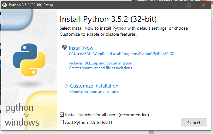Viewport: 213px width, 134px height.
Task: Click the Customize installation arrow icon
Action: click(65, 86)
